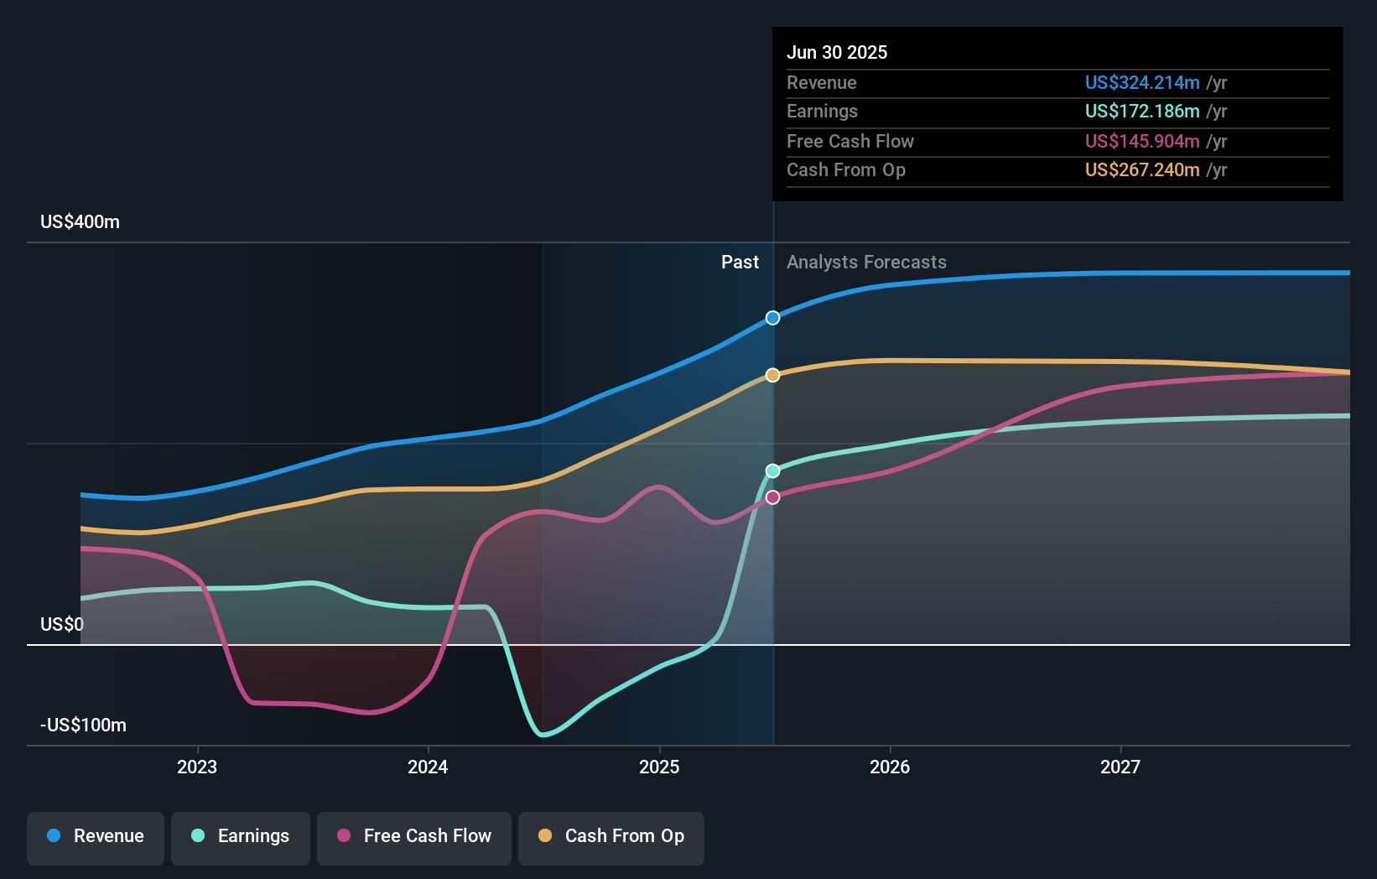Click the blue Revenue legend dot
Image resolution: width=1377 pixels, height=879 pixels.
click(53, 836)
